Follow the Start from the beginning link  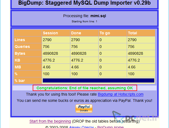pos(50,121)
